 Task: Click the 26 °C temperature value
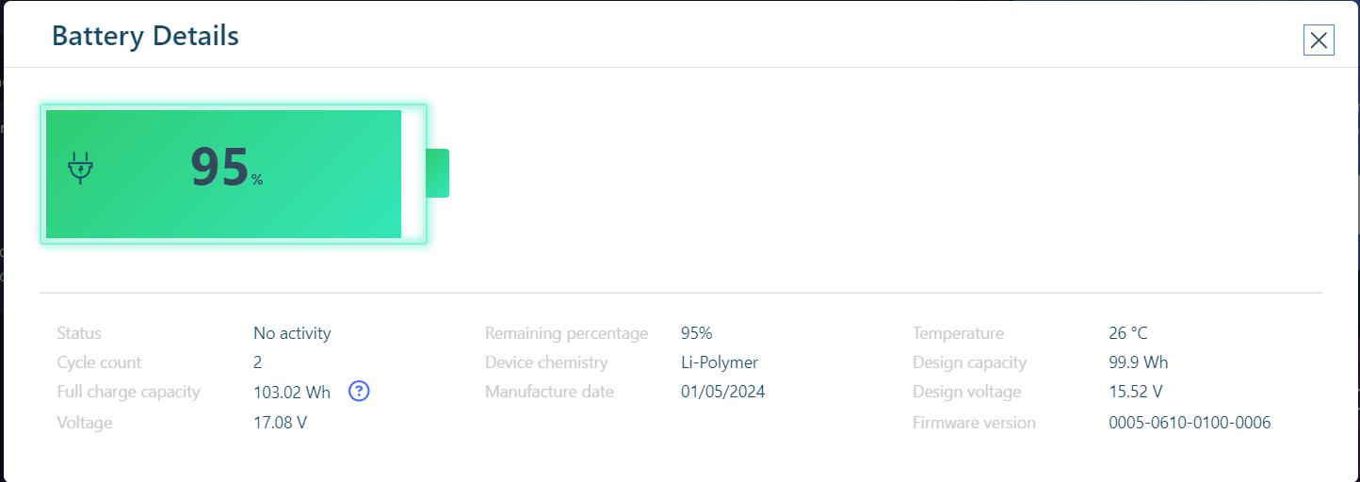tap(1128, 333)
